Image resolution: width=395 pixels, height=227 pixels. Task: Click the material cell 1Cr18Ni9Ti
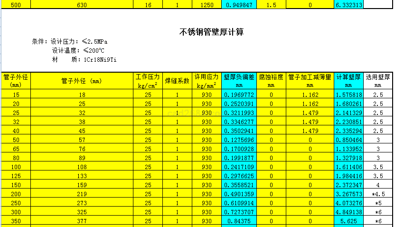84,59
